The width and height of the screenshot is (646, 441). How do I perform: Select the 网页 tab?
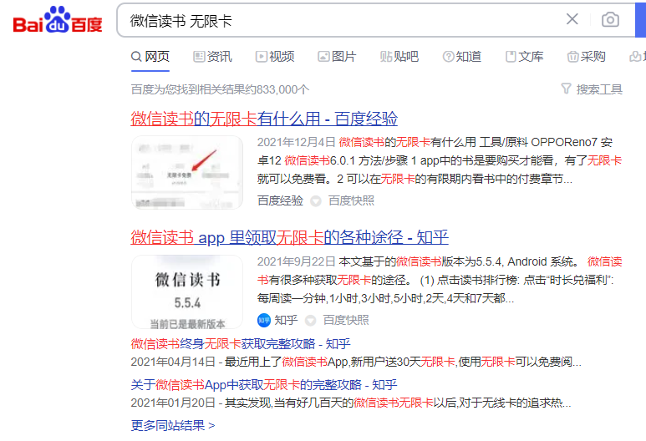click(150, 57)
